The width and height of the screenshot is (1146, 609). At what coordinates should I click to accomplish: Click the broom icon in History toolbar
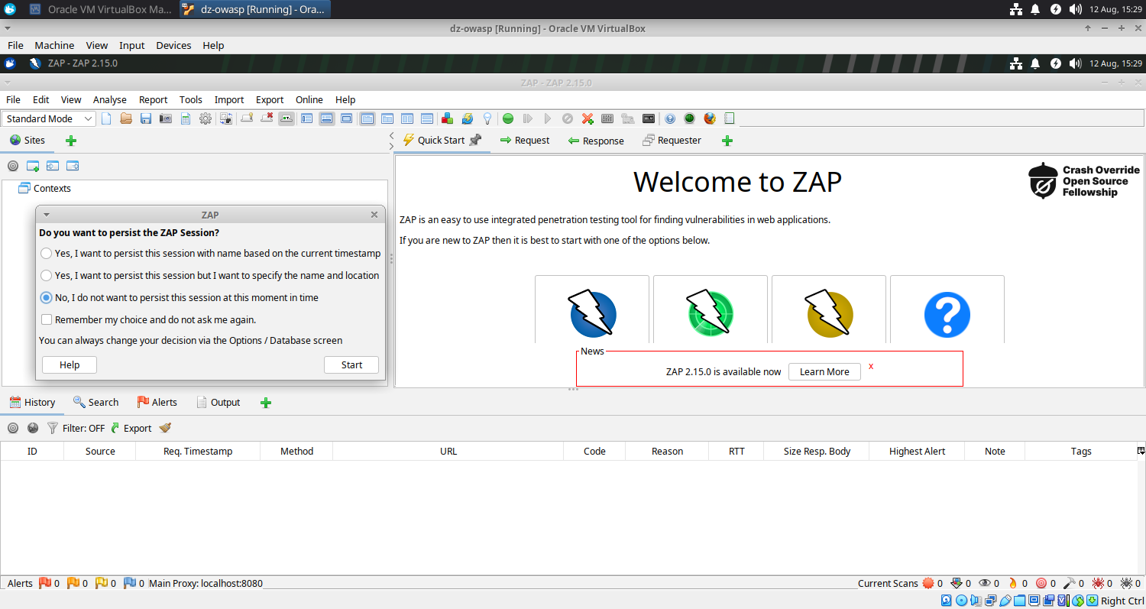point(165,428)
